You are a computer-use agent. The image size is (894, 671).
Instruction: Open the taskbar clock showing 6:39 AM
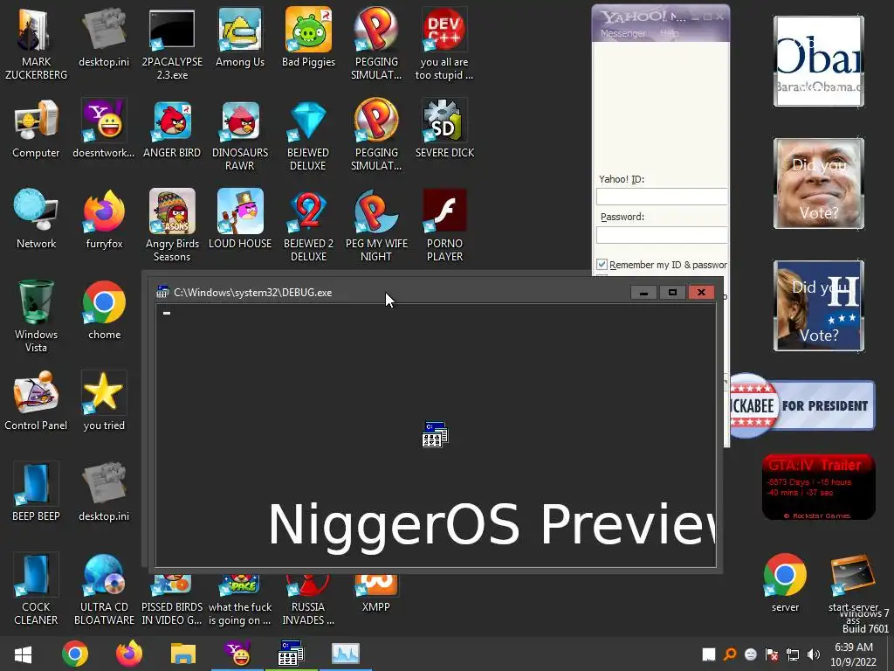[x=854, y=654]
